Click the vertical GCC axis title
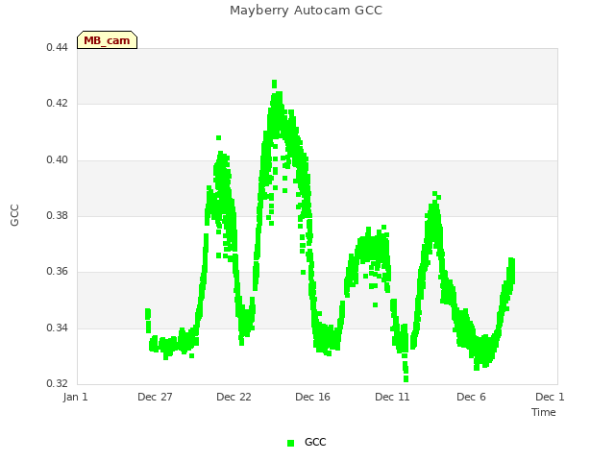This screenshot has height=461, width=615. 14,215
